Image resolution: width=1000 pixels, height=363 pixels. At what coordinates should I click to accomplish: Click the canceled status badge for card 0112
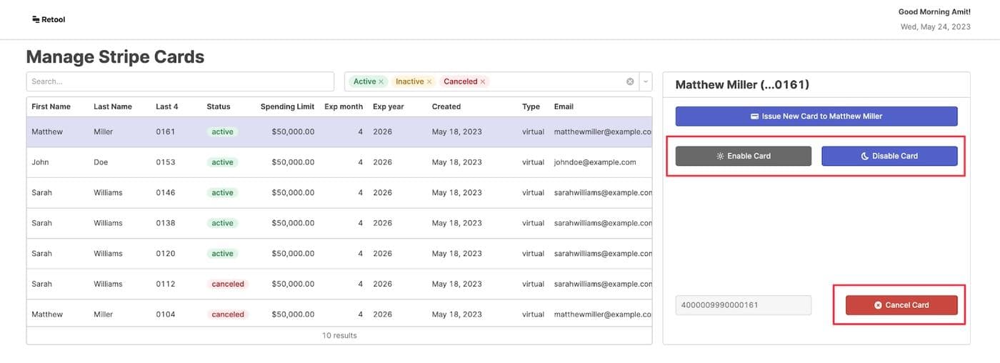pyautogui.click(x=228, y=284)
